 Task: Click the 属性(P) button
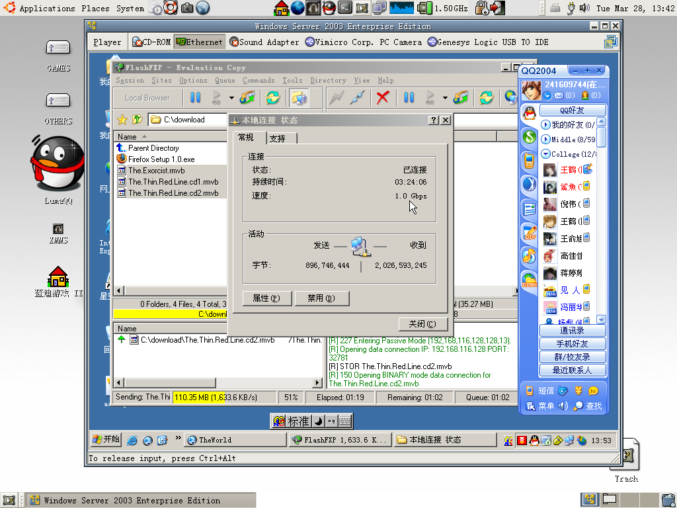tap(266, 298)
